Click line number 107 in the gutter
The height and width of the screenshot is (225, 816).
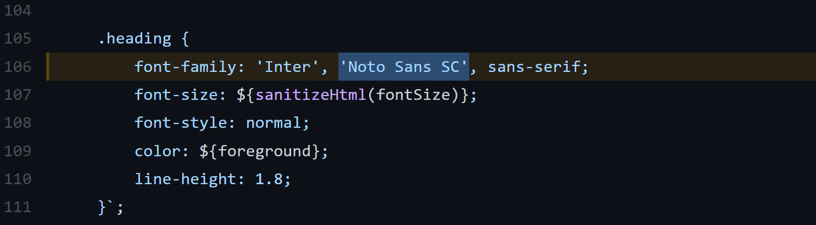click(x=17, y=95)
